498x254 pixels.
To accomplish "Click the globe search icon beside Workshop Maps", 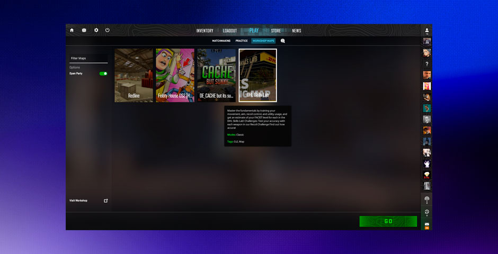I will 283,41.
